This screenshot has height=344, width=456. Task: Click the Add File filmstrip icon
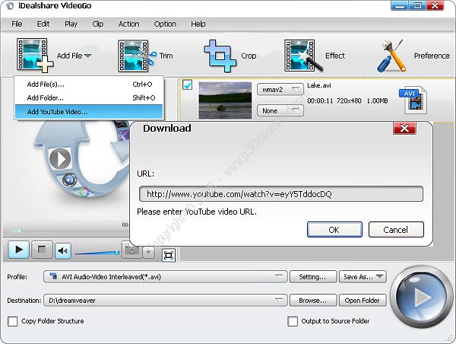35,55
